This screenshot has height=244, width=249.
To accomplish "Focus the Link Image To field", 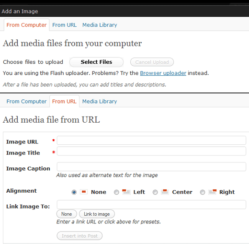I will point(151,204).
